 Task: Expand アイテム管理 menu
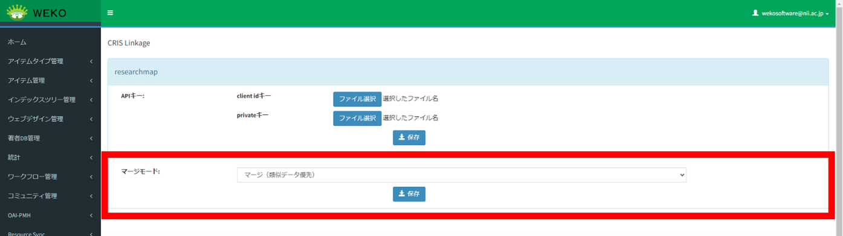[50, 81]
